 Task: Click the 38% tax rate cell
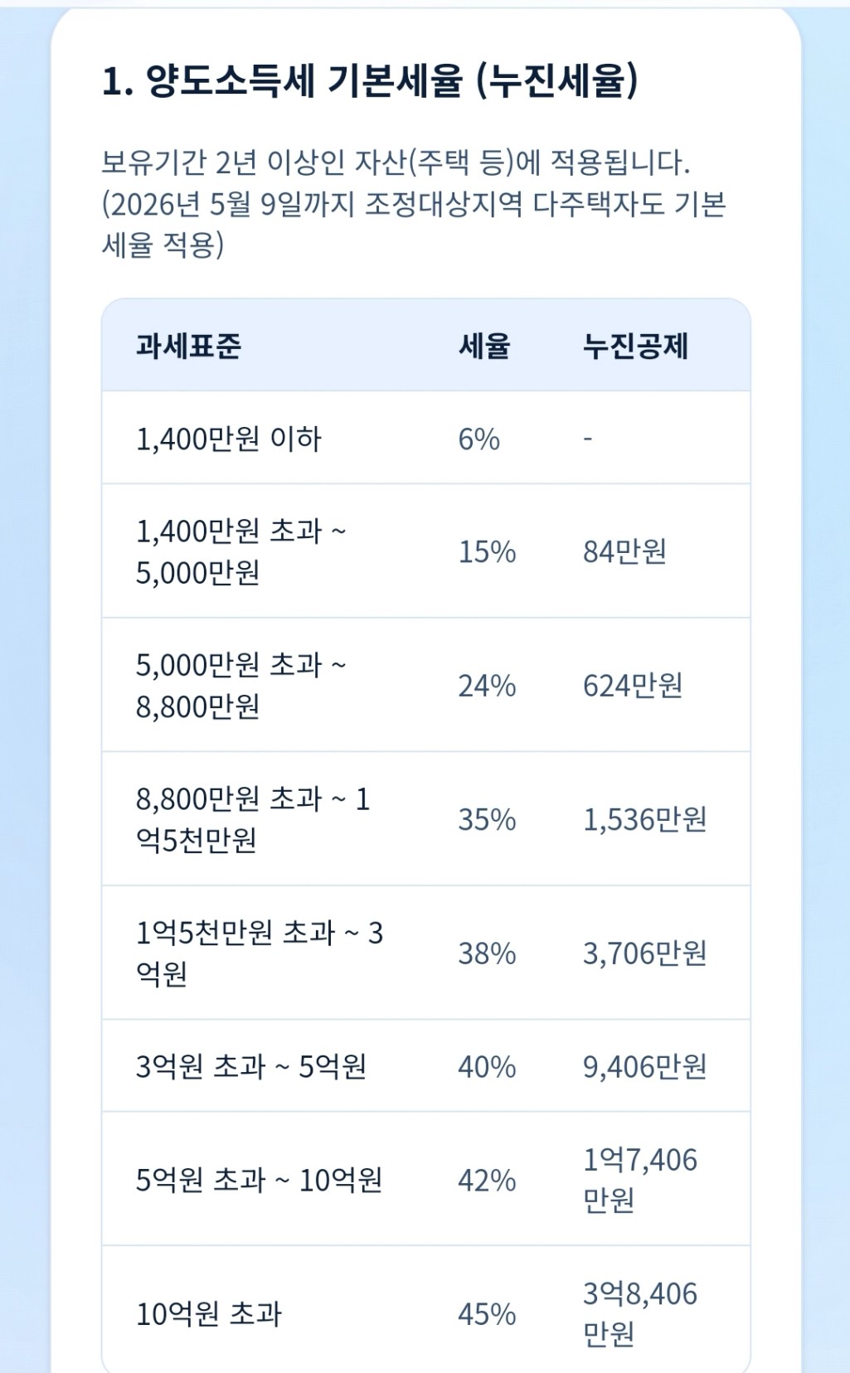[487, 953]
